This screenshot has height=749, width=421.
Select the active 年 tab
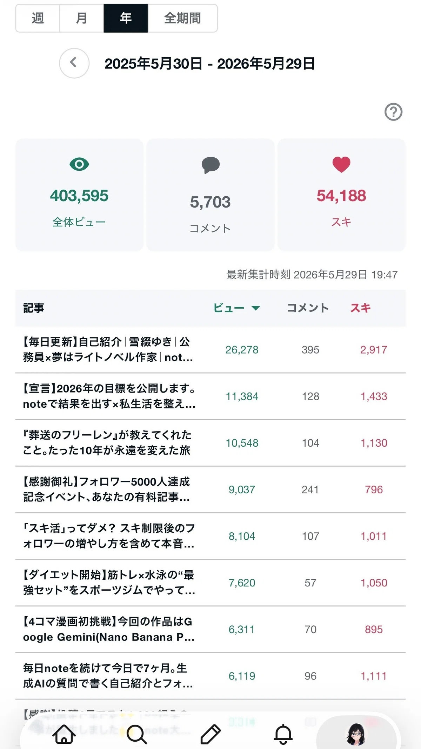point(126,18)
